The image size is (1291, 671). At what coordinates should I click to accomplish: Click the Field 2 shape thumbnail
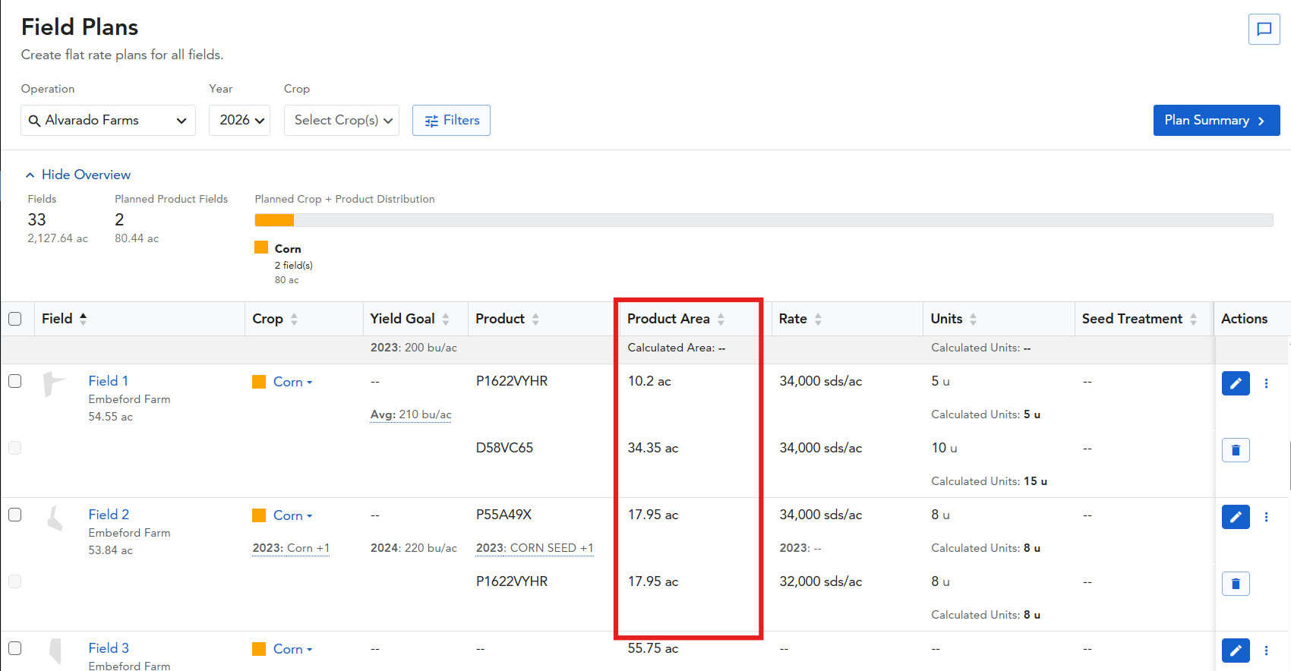[55, 518]
